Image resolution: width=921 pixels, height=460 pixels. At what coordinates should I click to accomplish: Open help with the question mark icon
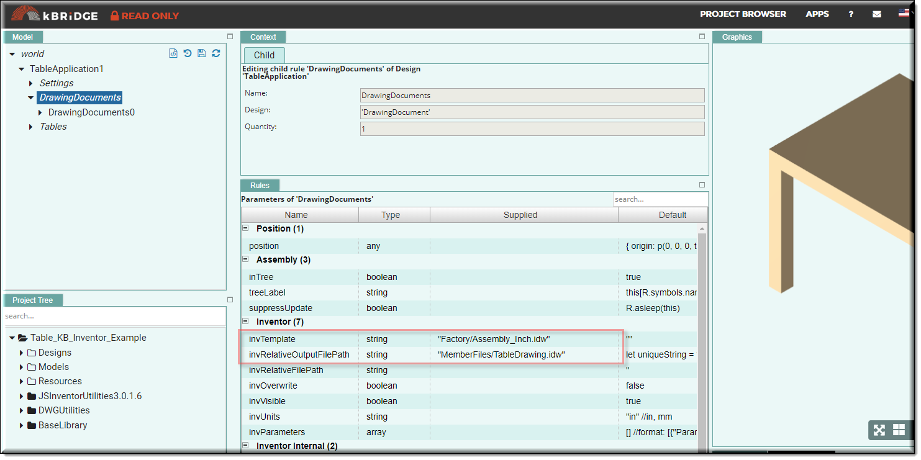pos(851,14)
